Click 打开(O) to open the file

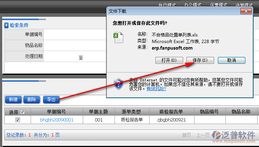(x=168, y=60)
